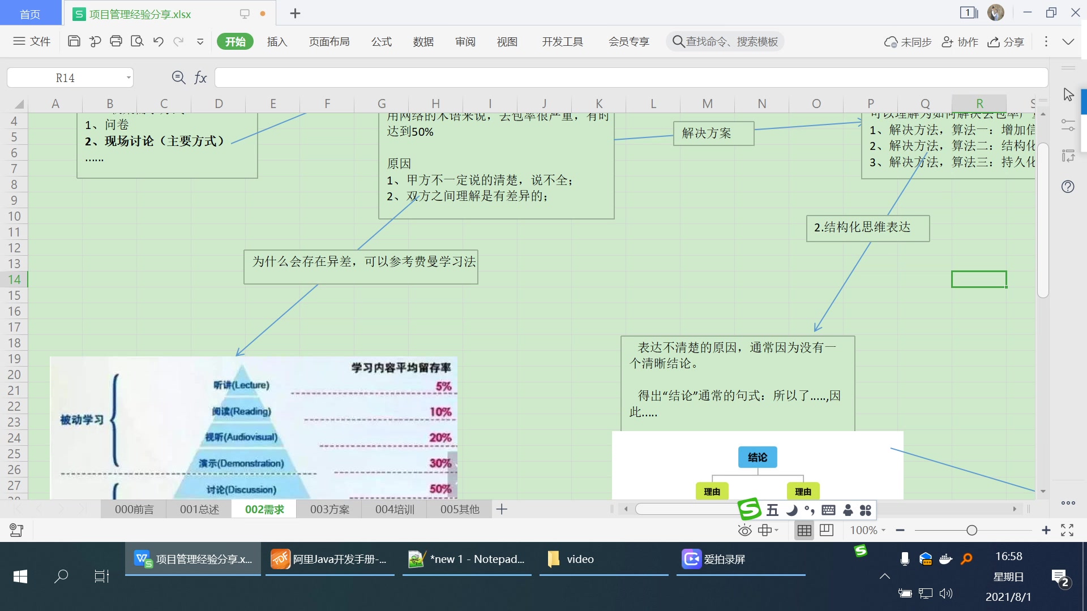Viewport: 1087px width, 611px height.
Task: Open the sidebar properties sliders icon
Action: (1068, 125)
